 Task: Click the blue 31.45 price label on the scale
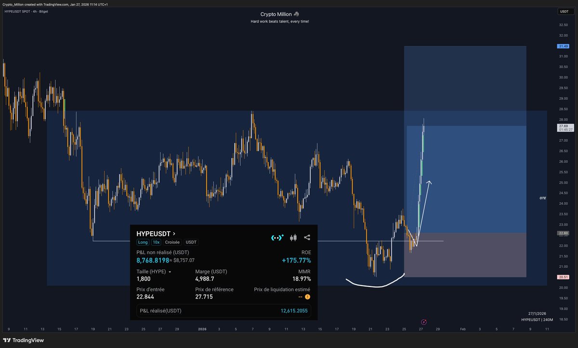563,46
